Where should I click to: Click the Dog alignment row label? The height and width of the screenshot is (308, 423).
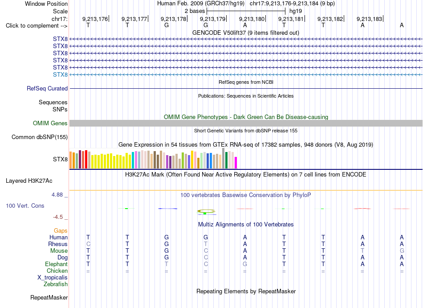click(x=62, y=258)
